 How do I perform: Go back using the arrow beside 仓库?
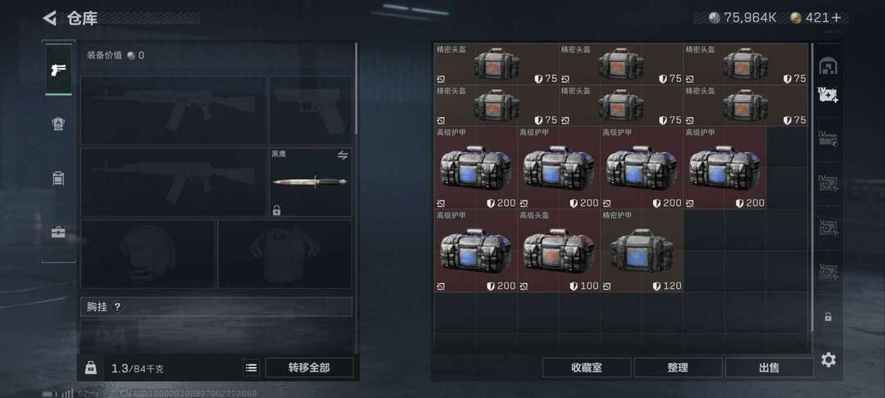[x=50, y=18]
